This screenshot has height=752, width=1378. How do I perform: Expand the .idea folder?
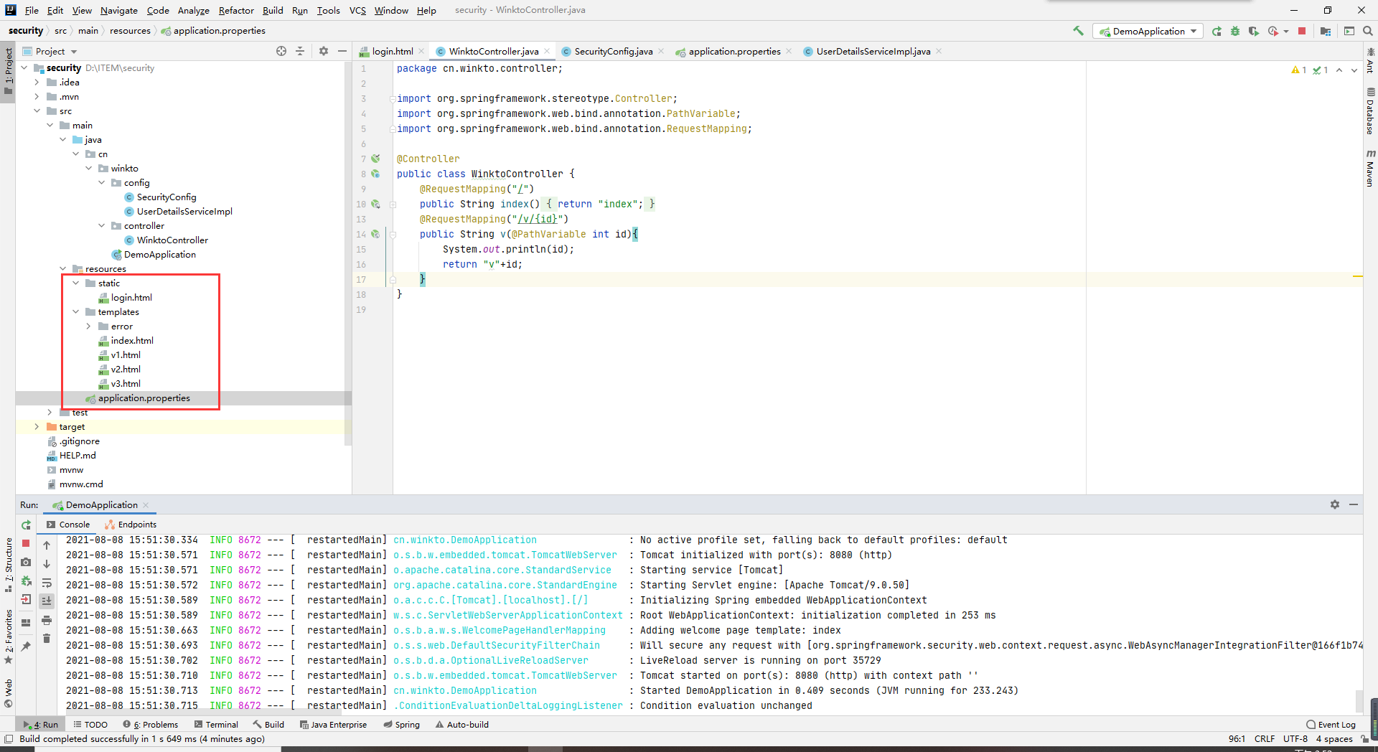tap(37, 83)
